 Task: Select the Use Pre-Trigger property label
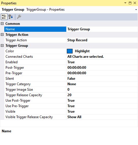coord(17,106)
